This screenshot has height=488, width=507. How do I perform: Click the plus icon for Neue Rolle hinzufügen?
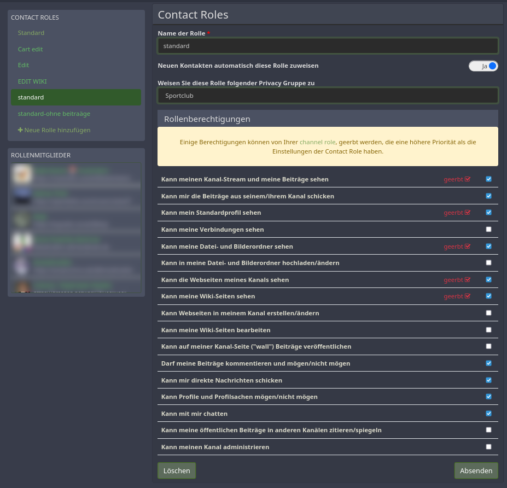(20, 130)
